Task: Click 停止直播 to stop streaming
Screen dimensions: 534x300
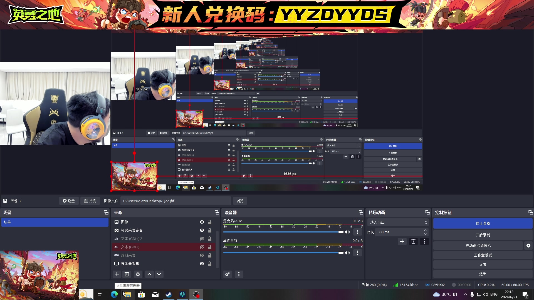Action: (x=483, y=223)
